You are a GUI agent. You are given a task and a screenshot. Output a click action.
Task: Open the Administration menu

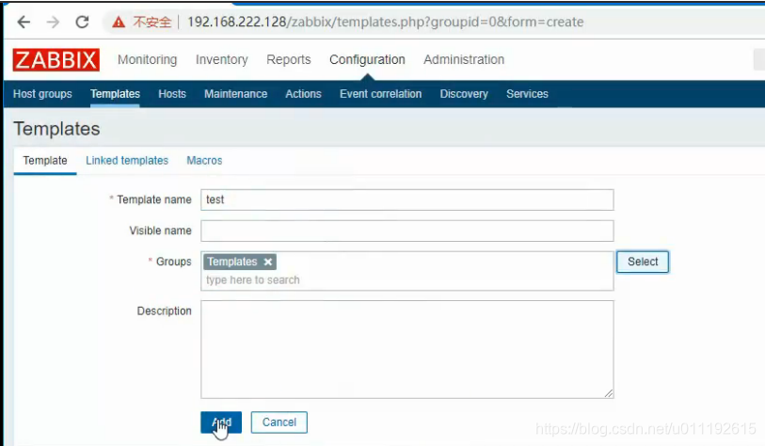click(x=464, y=59)
